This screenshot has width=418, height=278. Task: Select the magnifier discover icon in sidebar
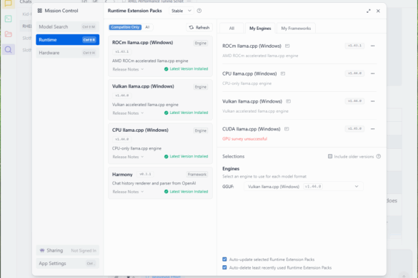9,49
